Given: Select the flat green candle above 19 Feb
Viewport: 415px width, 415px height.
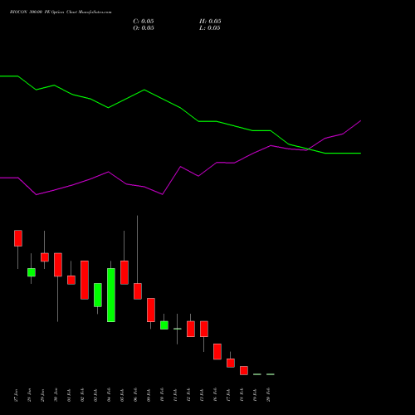Looking at the screenshot, I should [257, 374].
